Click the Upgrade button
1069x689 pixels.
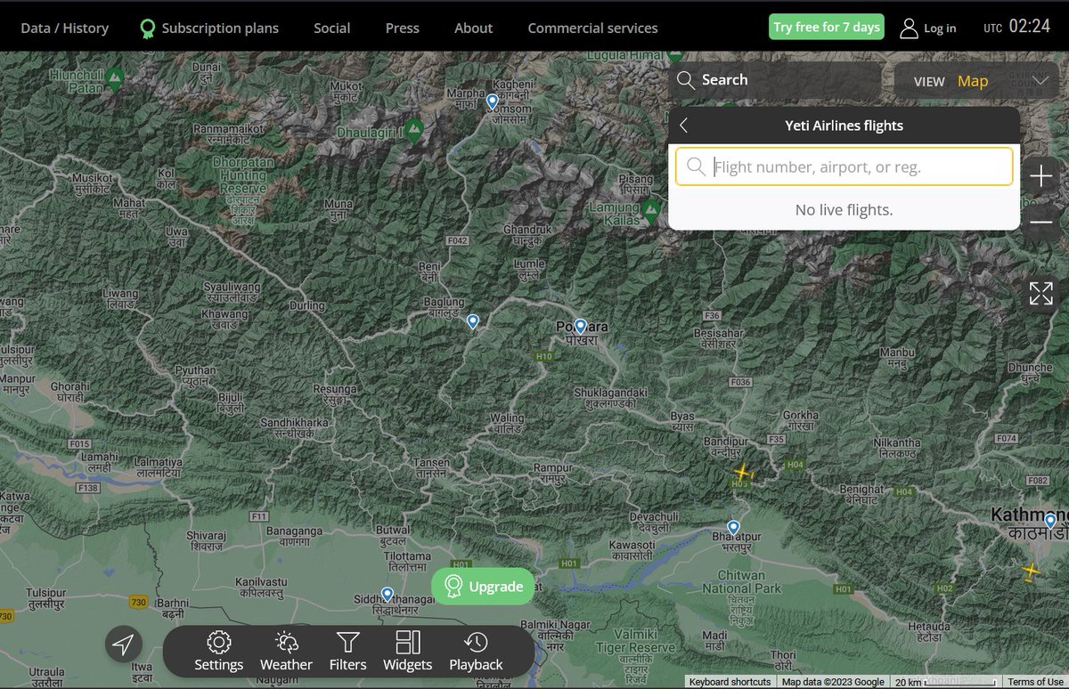[x=483, y=586]
